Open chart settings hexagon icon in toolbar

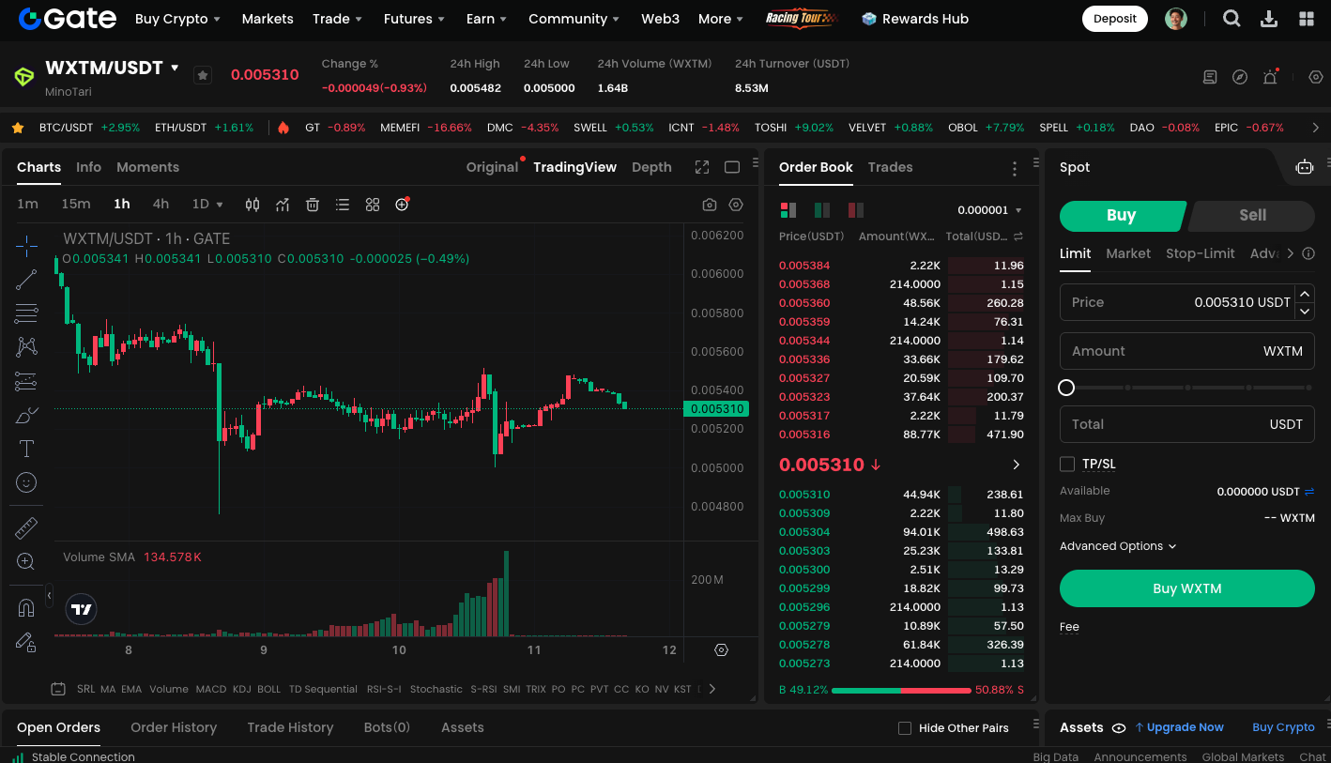[x=736, y=205]
